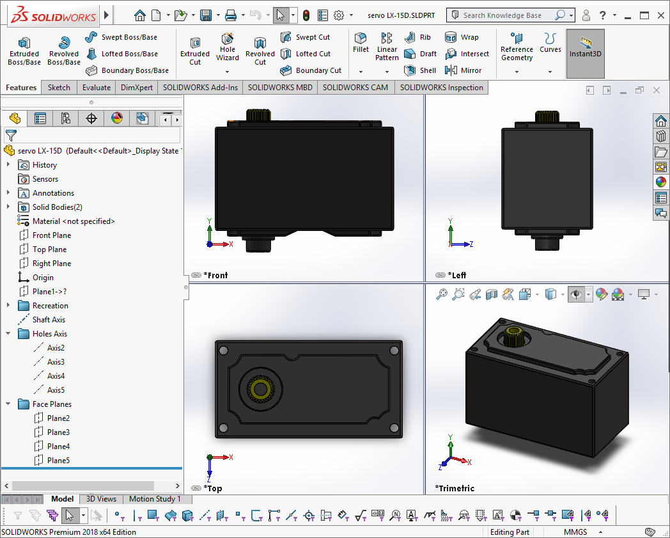
Task: Select the Draft tool
Action: [x=421, y=54]
